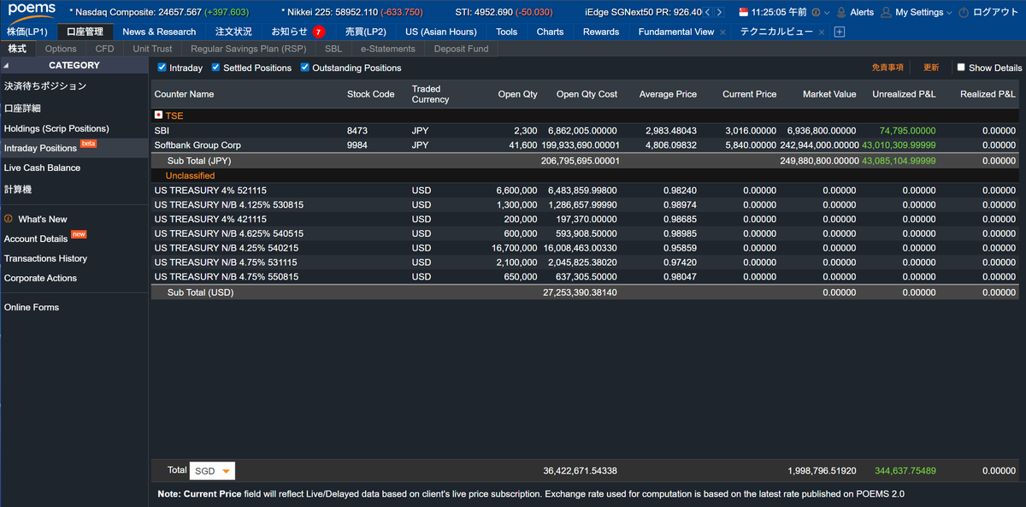Open the Alerts bell icon
This screenshot has width=1026, height=507.
841,12
